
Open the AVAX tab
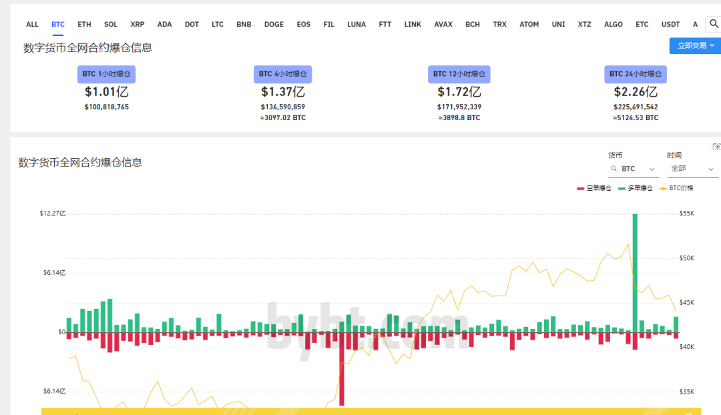pos(443,25)
